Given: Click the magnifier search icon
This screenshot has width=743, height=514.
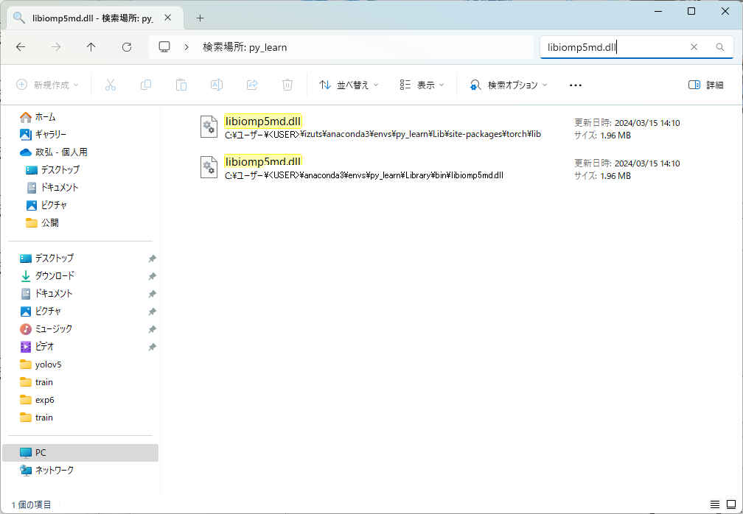Looking at the screenshot, I should point(720,47).
